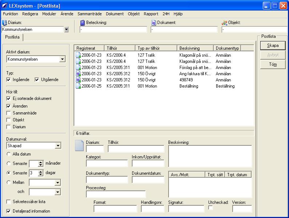Select document icon of KS/2005:311 Anmälan row
289x218 pixels.
click(78, 67)
